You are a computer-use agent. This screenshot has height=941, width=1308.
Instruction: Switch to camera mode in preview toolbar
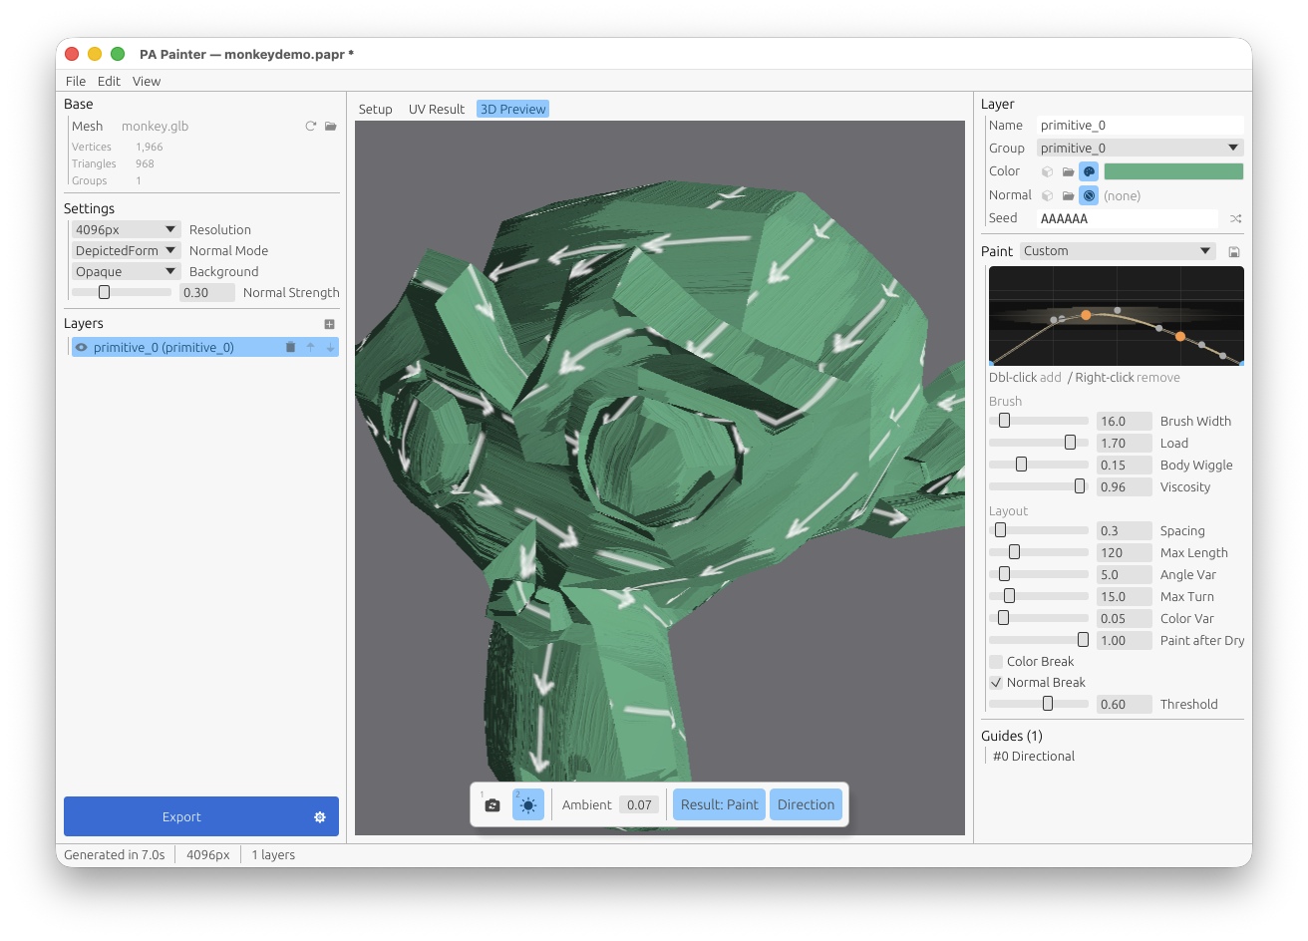492,804
